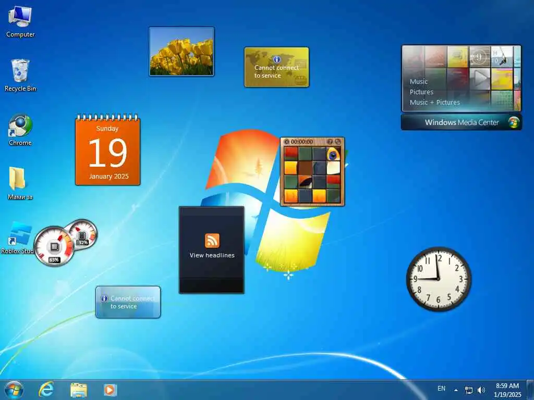Click the volume speaker tray icon
Viewport: 534px width, 400px height.
tap(481, 390)
